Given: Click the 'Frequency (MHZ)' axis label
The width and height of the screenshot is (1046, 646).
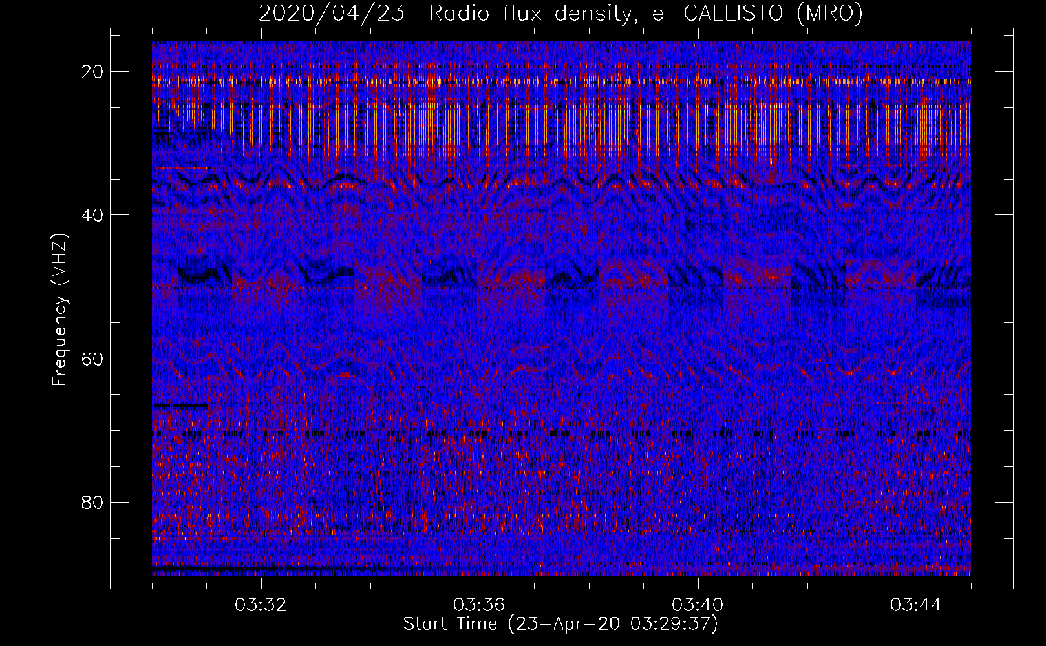Looking at the screenshot, I should click(x=59, y=309).
